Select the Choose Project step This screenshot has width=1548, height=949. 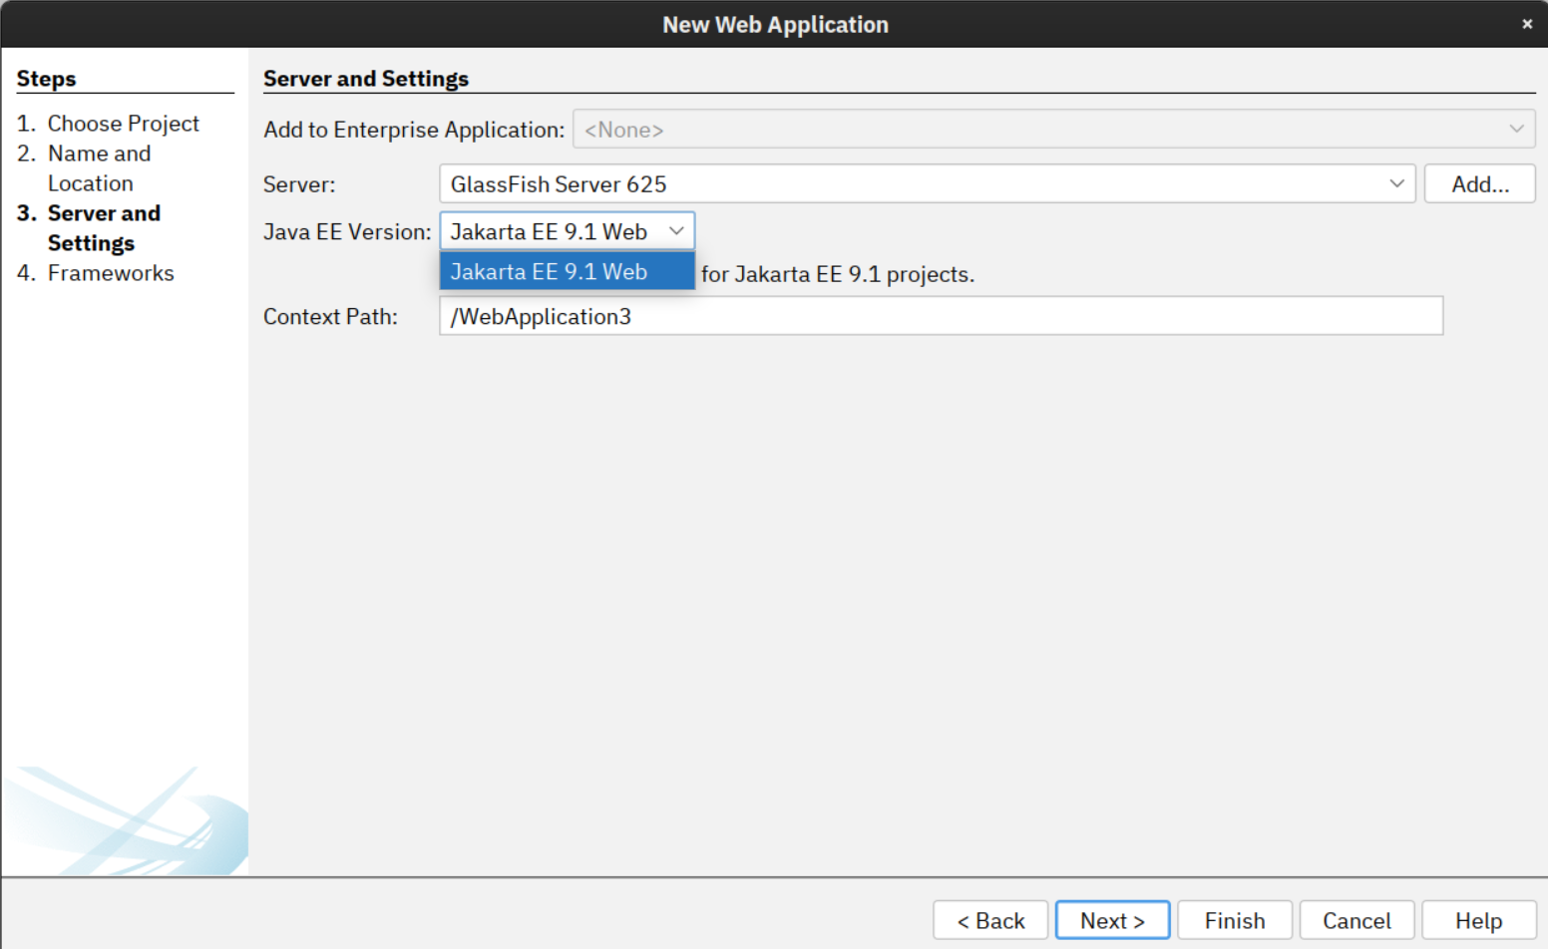(123, 123)
